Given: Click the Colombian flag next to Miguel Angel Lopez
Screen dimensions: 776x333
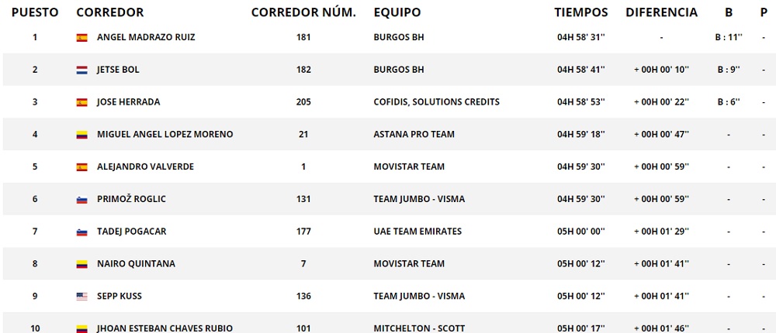Looking at the screenshot, I should pos(81,135).
